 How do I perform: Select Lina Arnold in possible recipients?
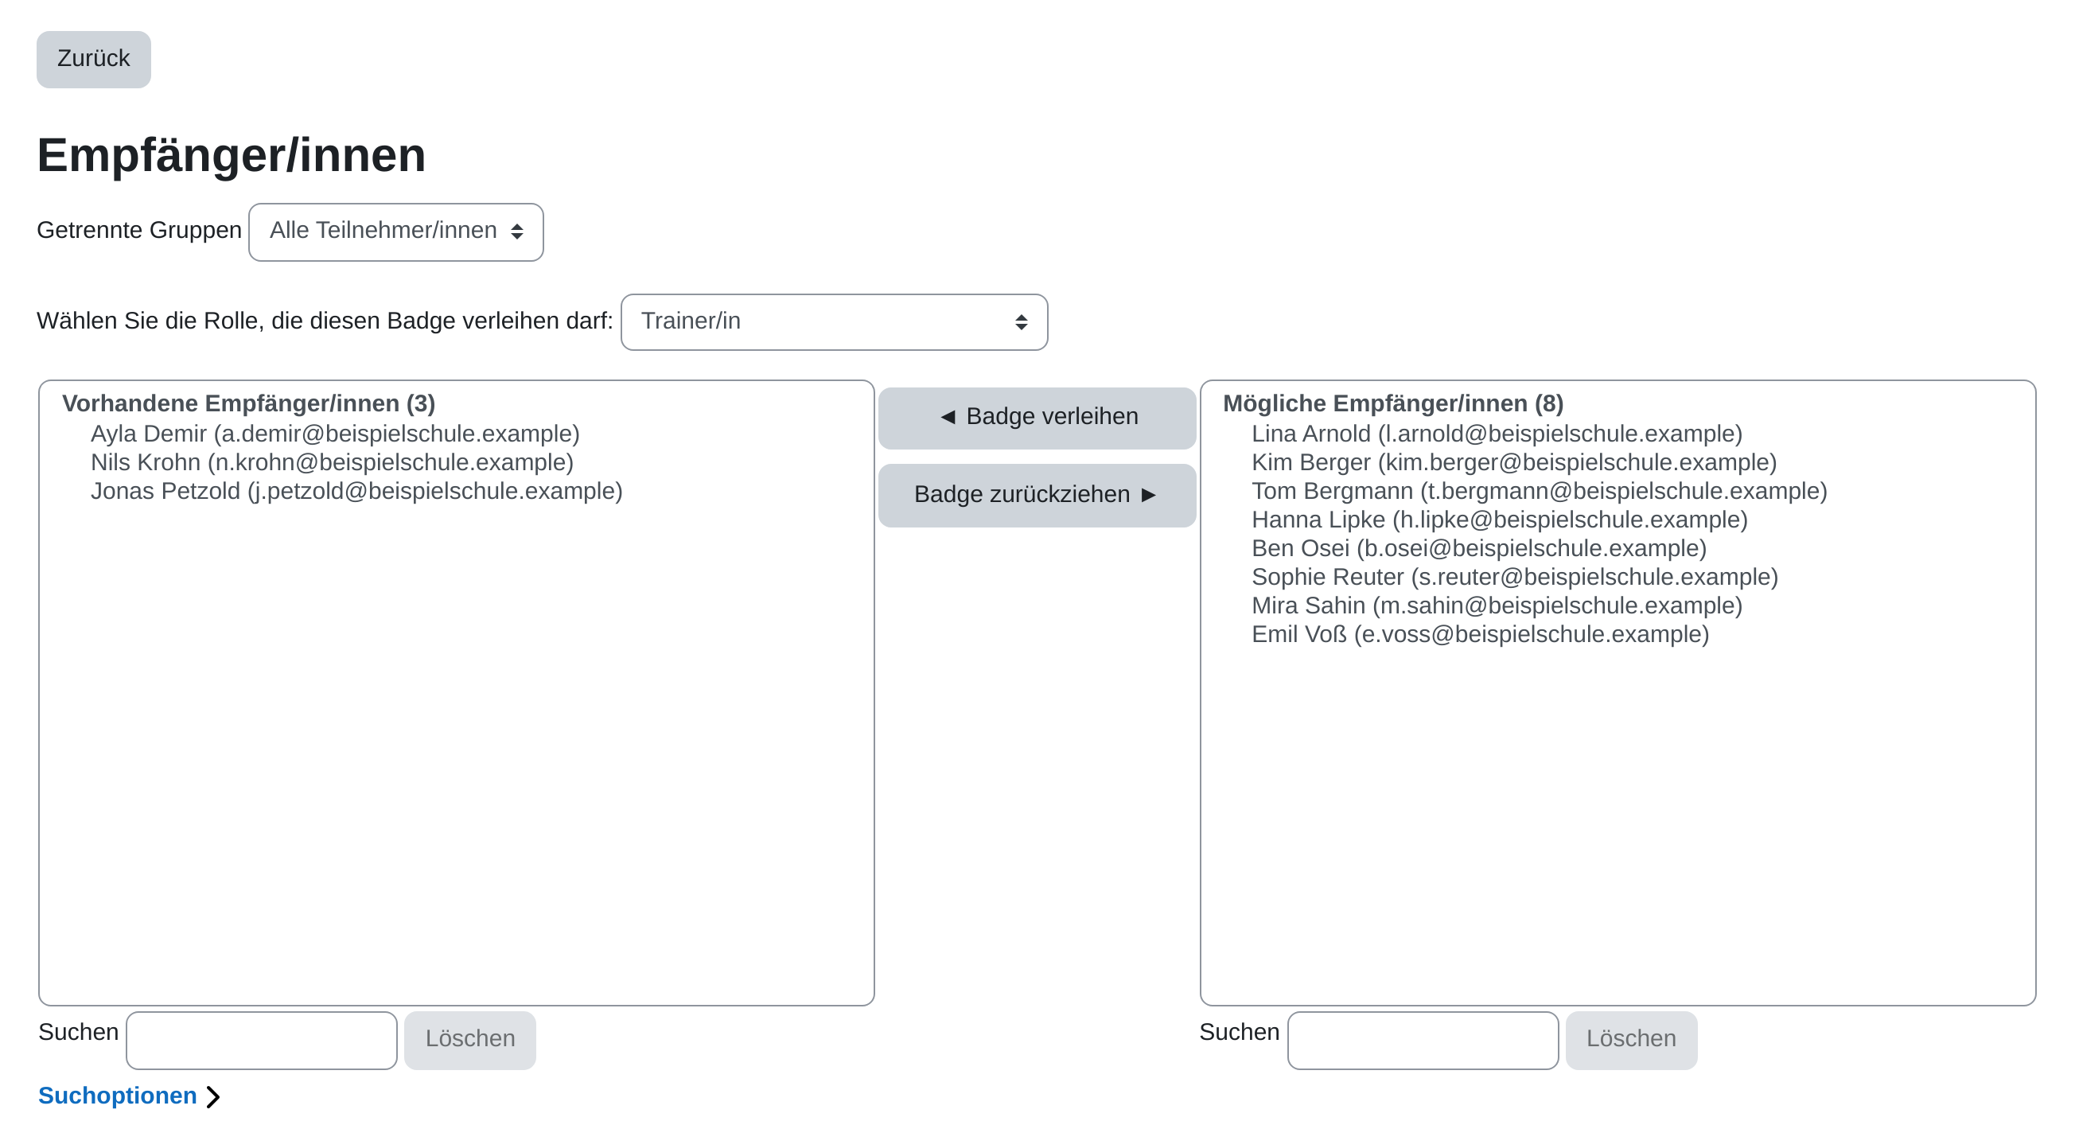coord(1497,434)
